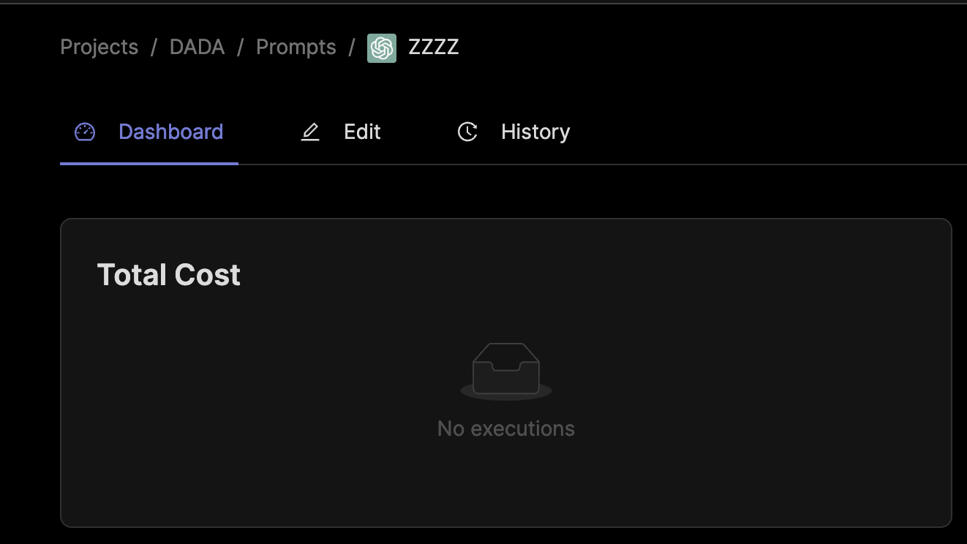
Task: Click the history clock icon in the tab bar
Action: click(x=467, y=132)
